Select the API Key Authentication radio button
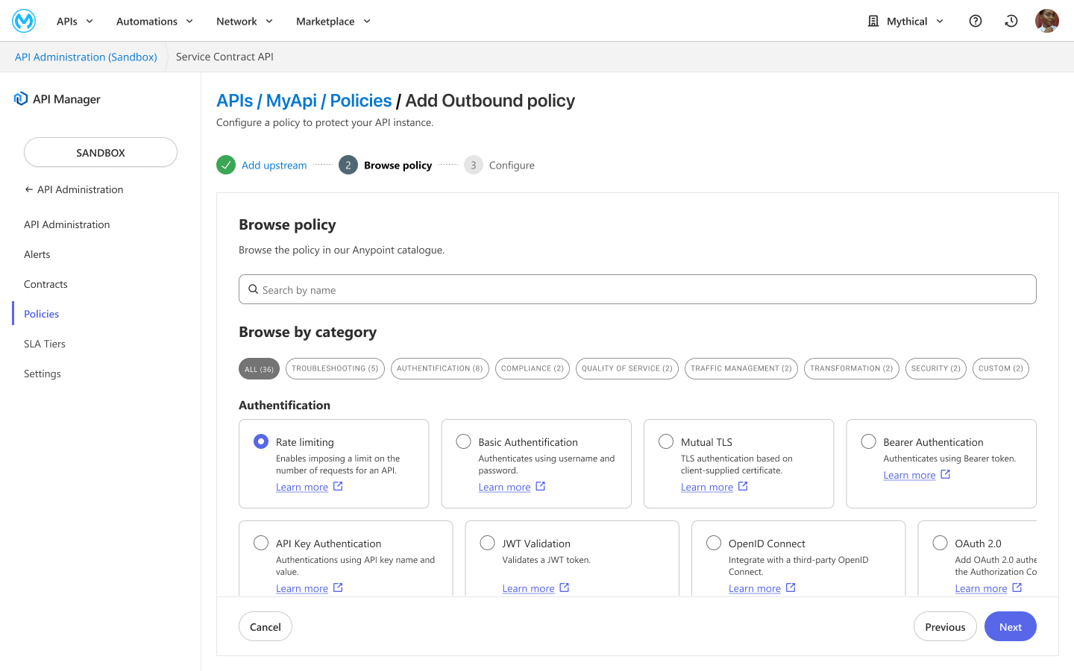The height and width of the screenshot is (671, 1074). pos(261,543)
